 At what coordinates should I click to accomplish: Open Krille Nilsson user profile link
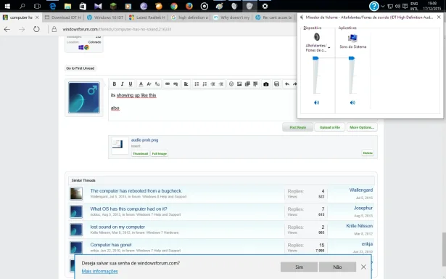tap(359, 226)
